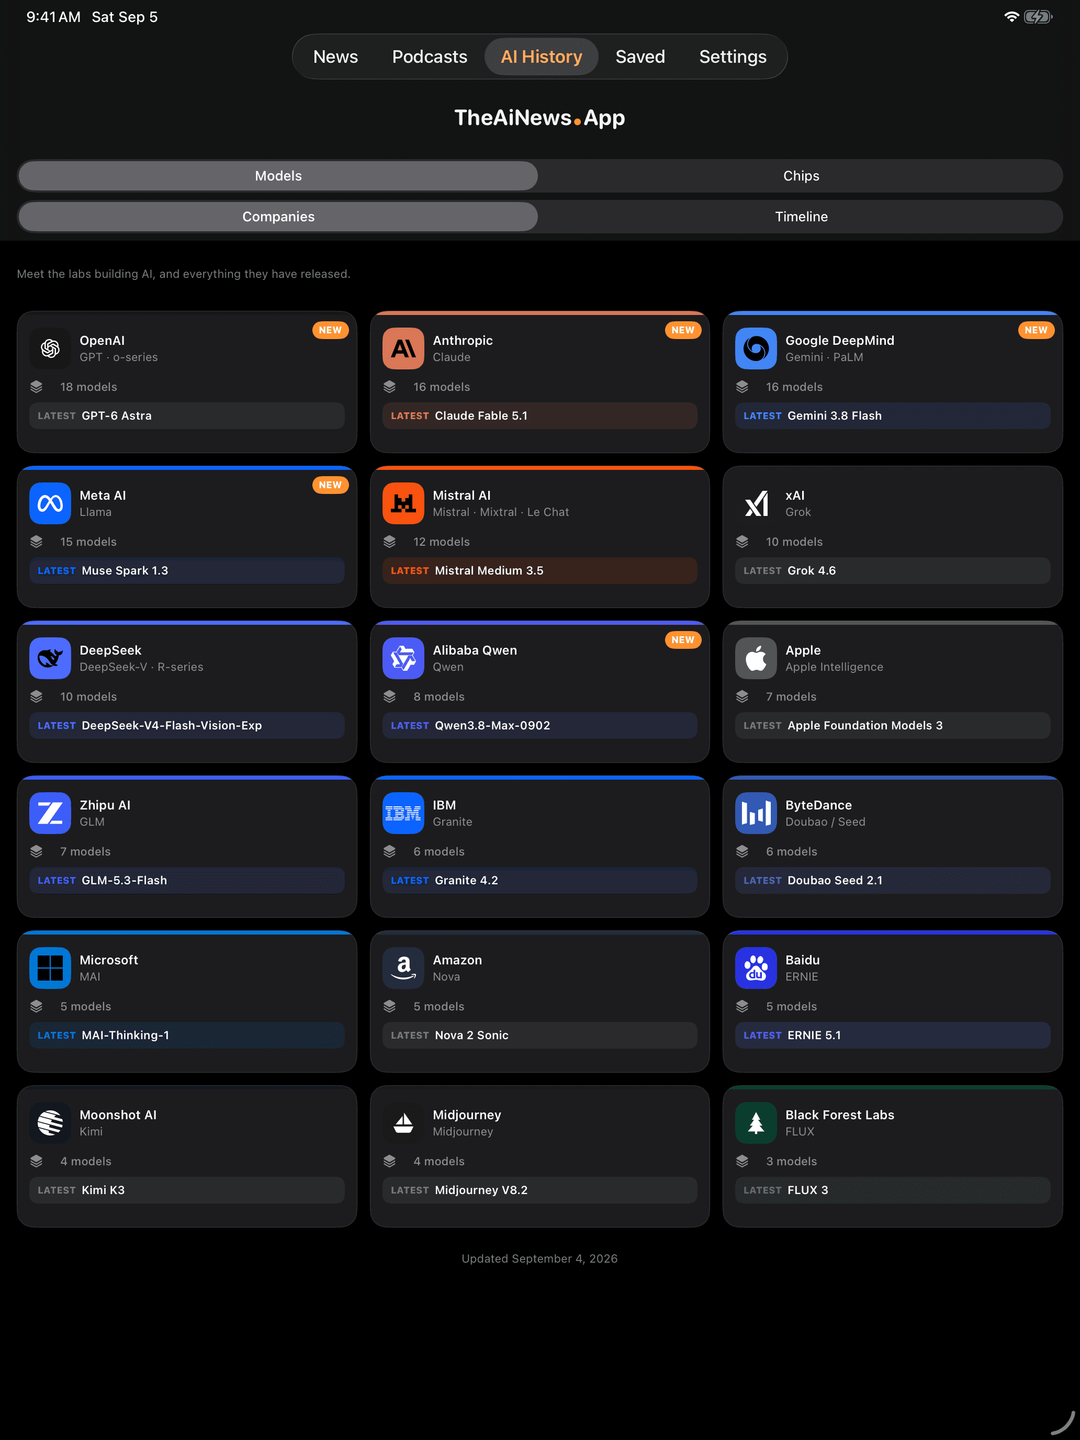Image resolution: width=1080 pixels, height=1440 pixels.
Task: Click the 'Doubao / Seed' subtitle
Action: [826, 822]
